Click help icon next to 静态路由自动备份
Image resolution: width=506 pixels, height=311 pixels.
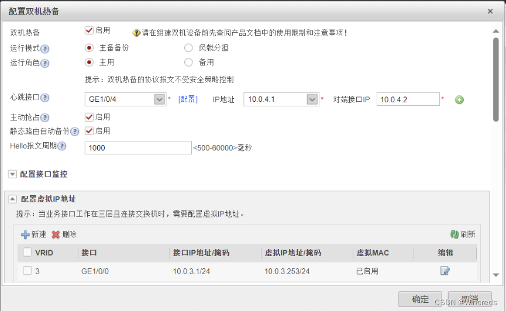pyautogui.click(x=74, y=132)
